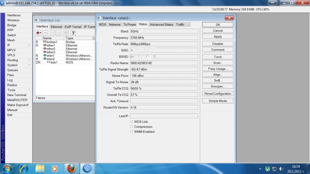Image resolution: width=310 pixels, height=174 pixels.
Task: Click the checkmark enable icon in Interface List
Action: 53,33
